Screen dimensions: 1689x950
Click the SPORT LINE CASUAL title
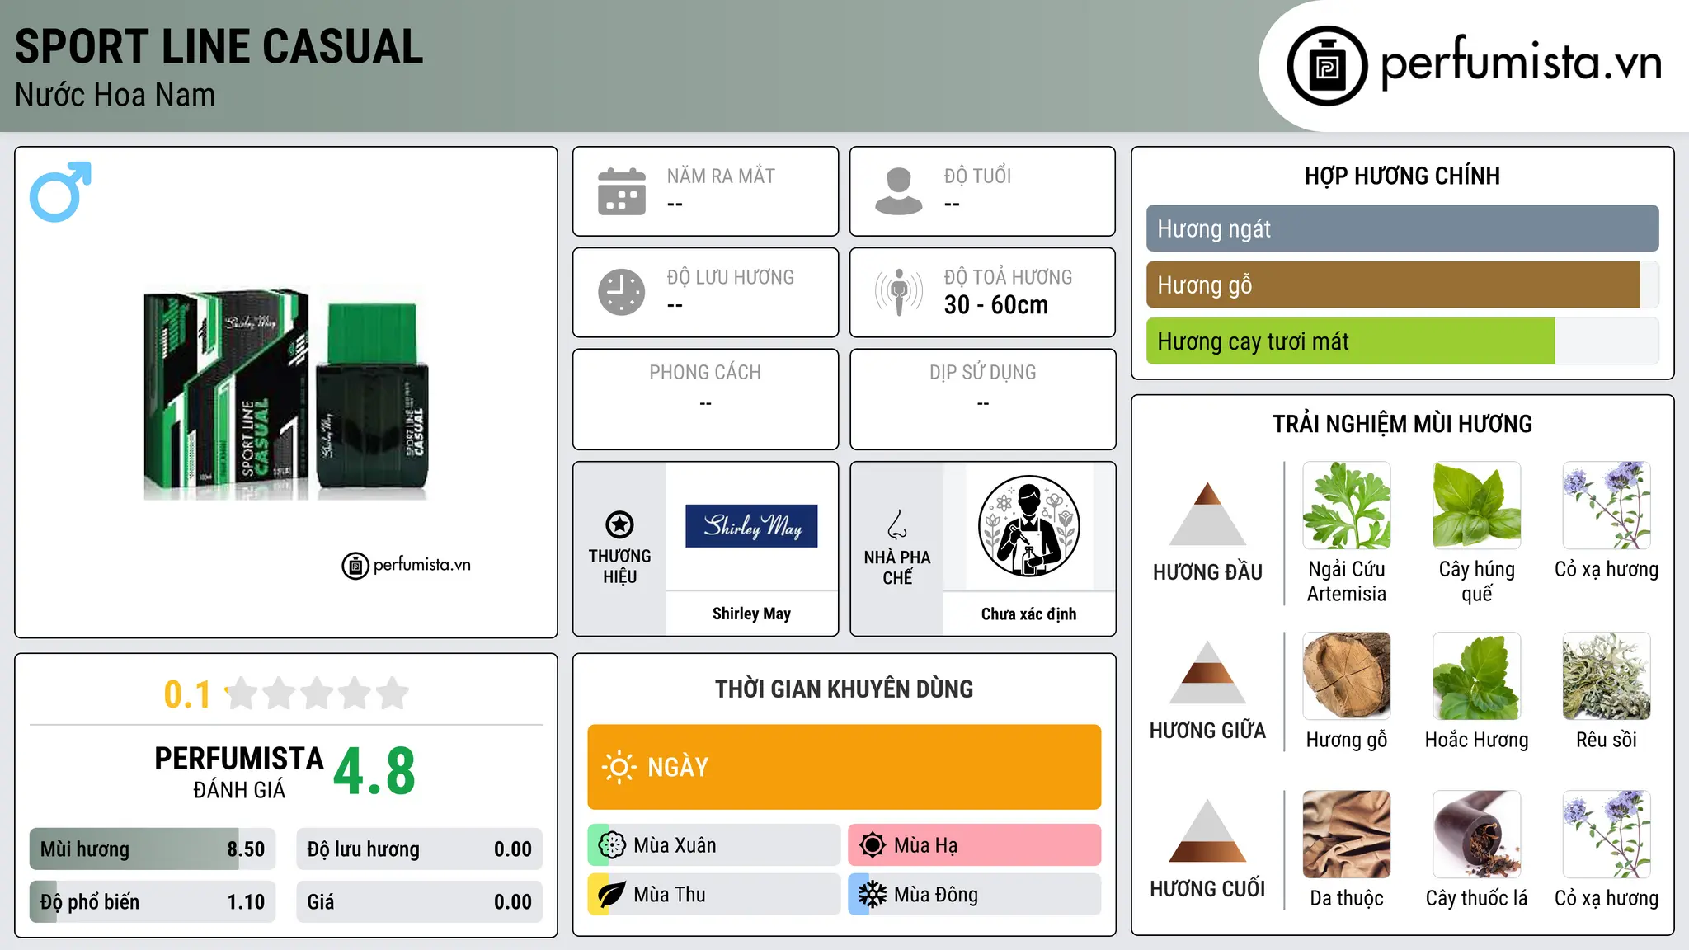point(219,46)
